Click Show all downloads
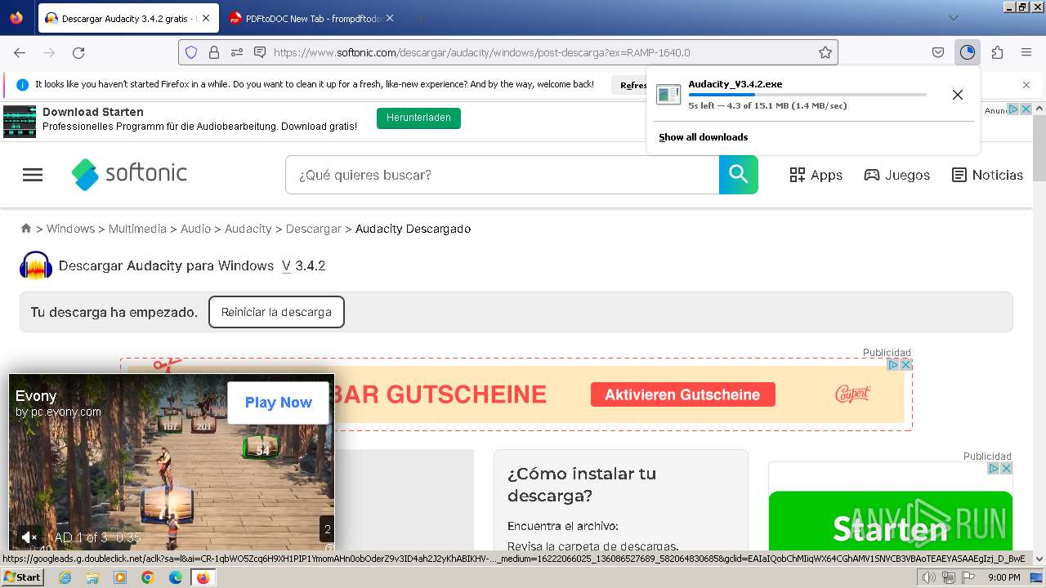1046x588 pixels. (x=704, y=137)
